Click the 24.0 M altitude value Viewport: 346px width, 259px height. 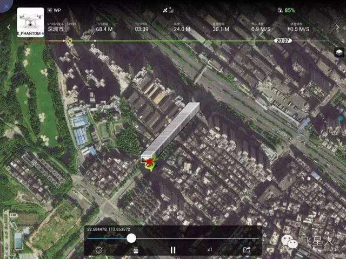click(x=182, y=29)
